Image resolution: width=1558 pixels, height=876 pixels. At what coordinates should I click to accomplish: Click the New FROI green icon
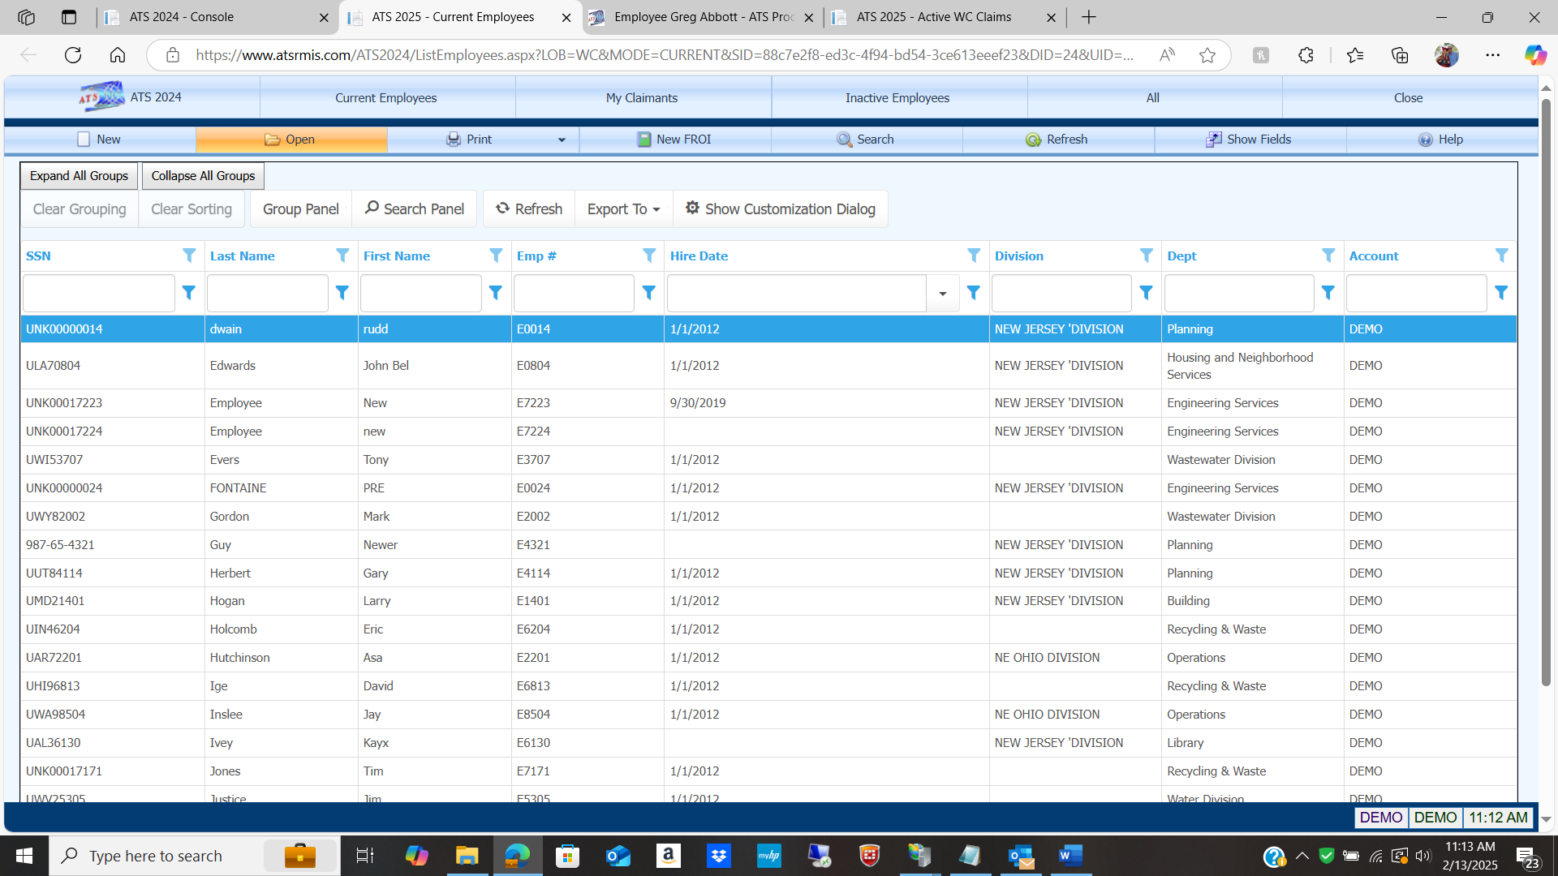[643, 140]
